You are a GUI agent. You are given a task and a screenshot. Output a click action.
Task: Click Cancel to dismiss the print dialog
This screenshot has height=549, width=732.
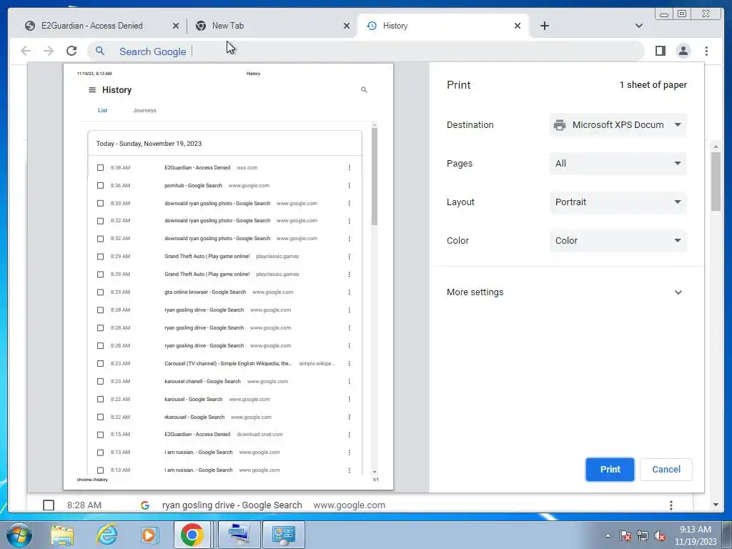[x=666, y=469]
